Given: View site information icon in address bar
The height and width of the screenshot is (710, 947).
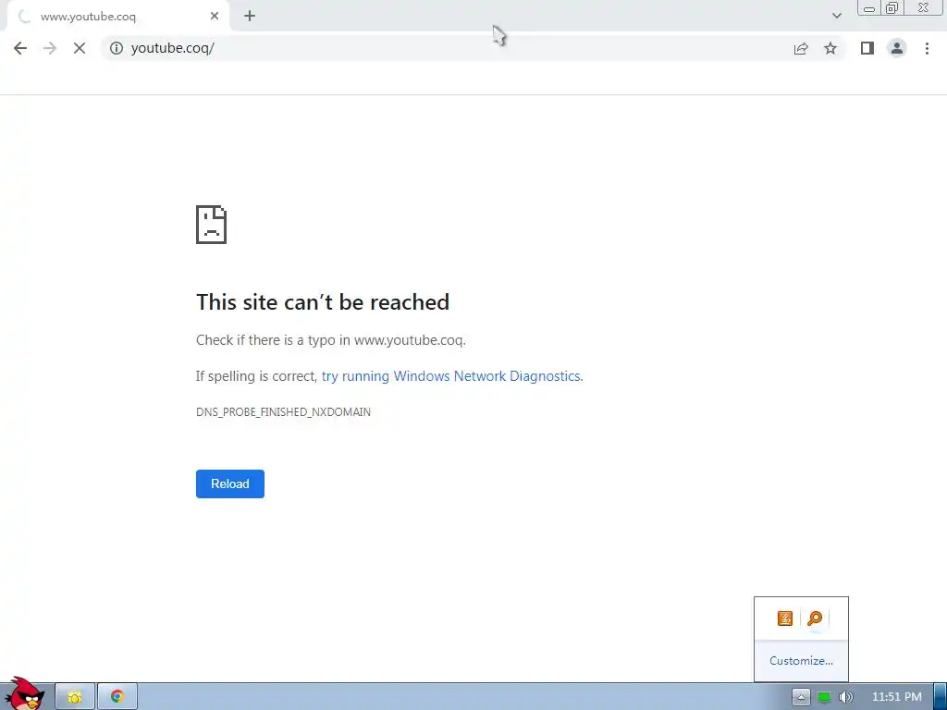Looking at the screenshot, I should [x=116, y=48].
